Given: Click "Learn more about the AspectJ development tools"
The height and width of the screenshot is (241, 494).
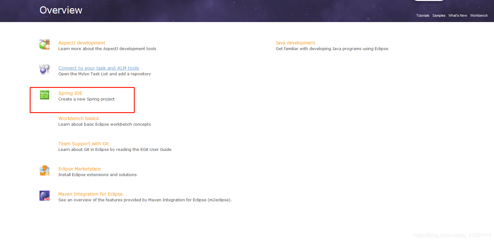Looking at the screenshot, I should [x=107, y=49].
